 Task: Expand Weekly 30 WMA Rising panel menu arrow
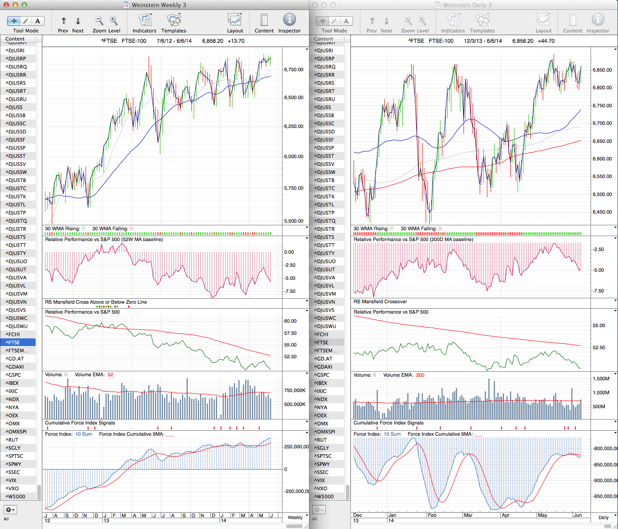[307, 228]
